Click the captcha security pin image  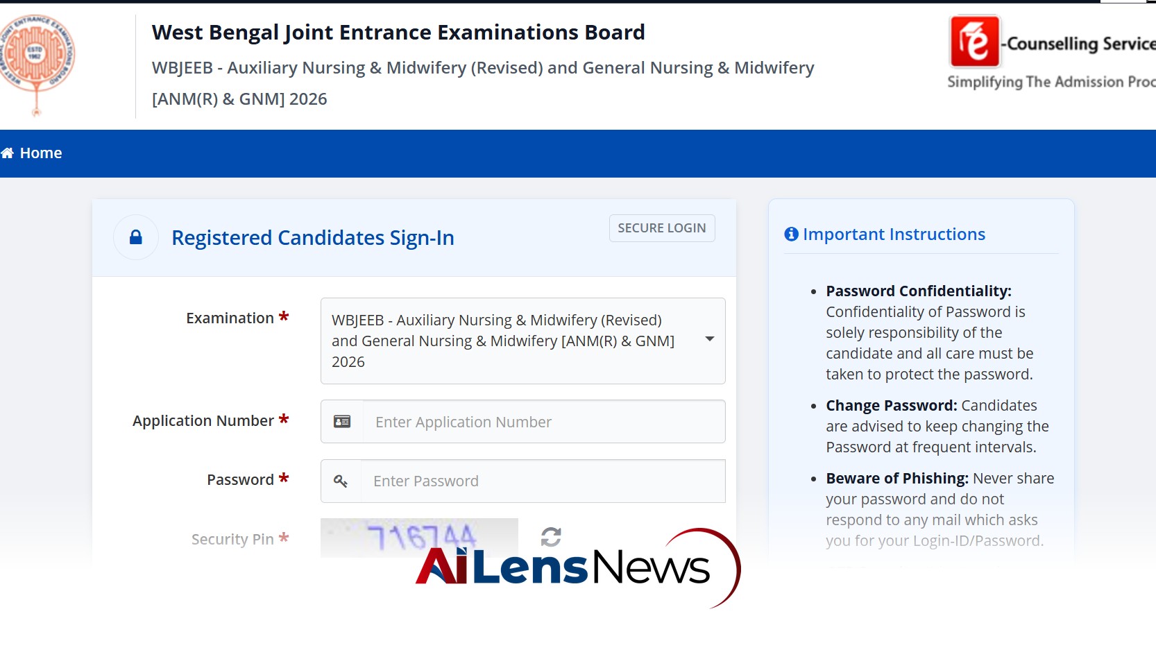pyautogui.click(x=419, y=538)
